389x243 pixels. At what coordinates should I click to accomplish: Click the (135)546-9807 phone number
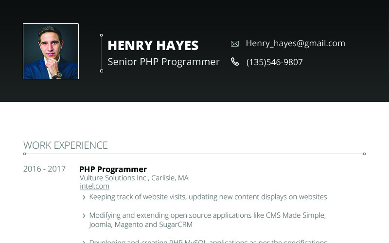274,62
